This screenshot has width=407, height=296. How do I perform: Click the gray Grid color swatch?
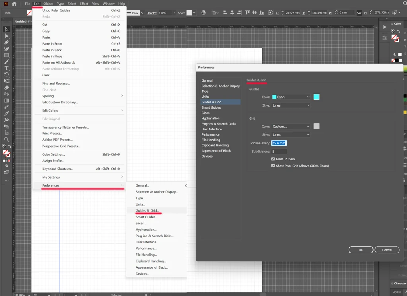coord(316,126)
